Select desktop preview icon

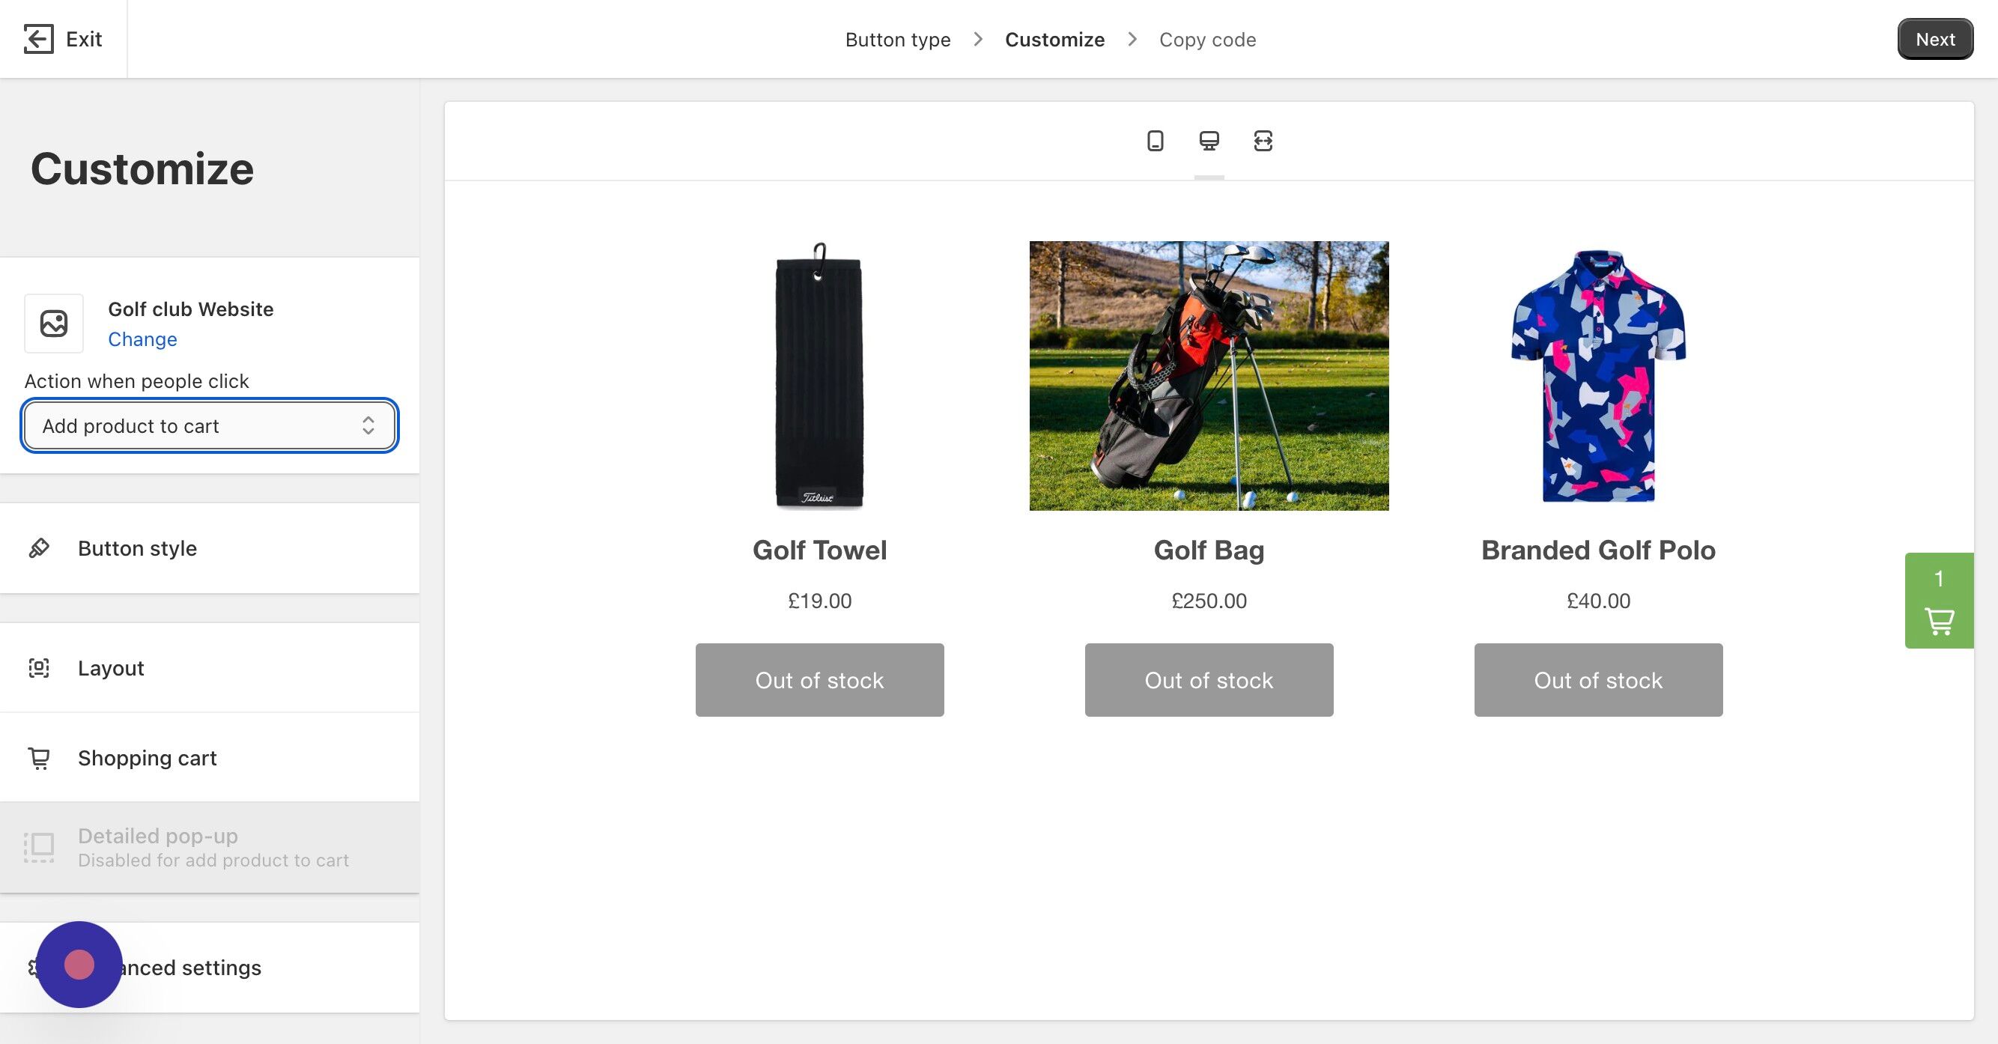coord(1209,141)
